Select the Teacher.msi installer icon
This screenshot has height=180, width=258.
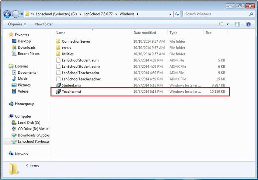click(58, 91)
